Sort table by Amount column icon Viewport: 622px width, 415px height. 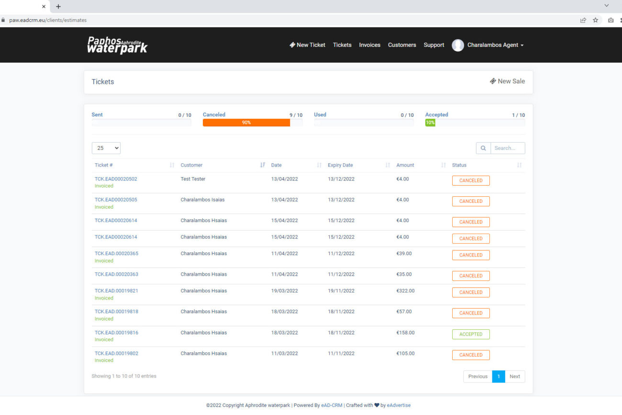(x=443, y=165)
